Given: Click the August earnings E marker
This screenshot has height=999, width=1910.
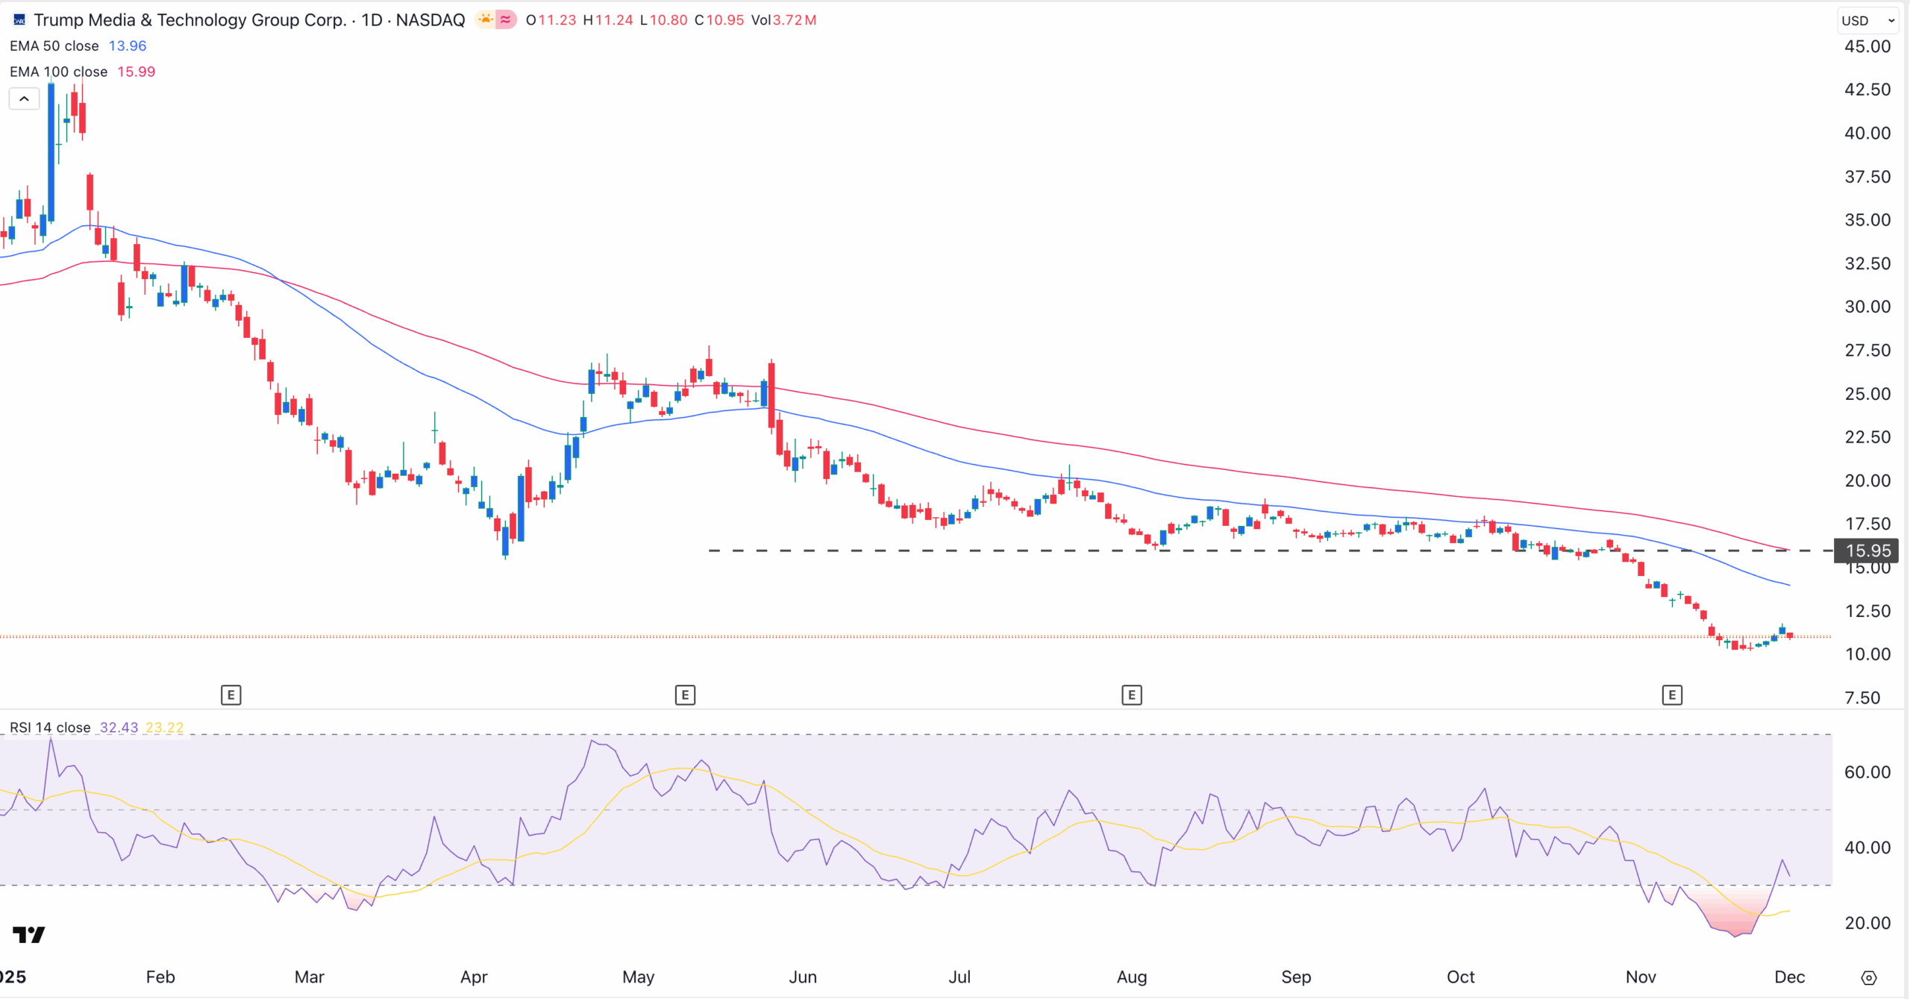Looking at the screenshot, I should pyautogui.click(x=1131, y=695).
